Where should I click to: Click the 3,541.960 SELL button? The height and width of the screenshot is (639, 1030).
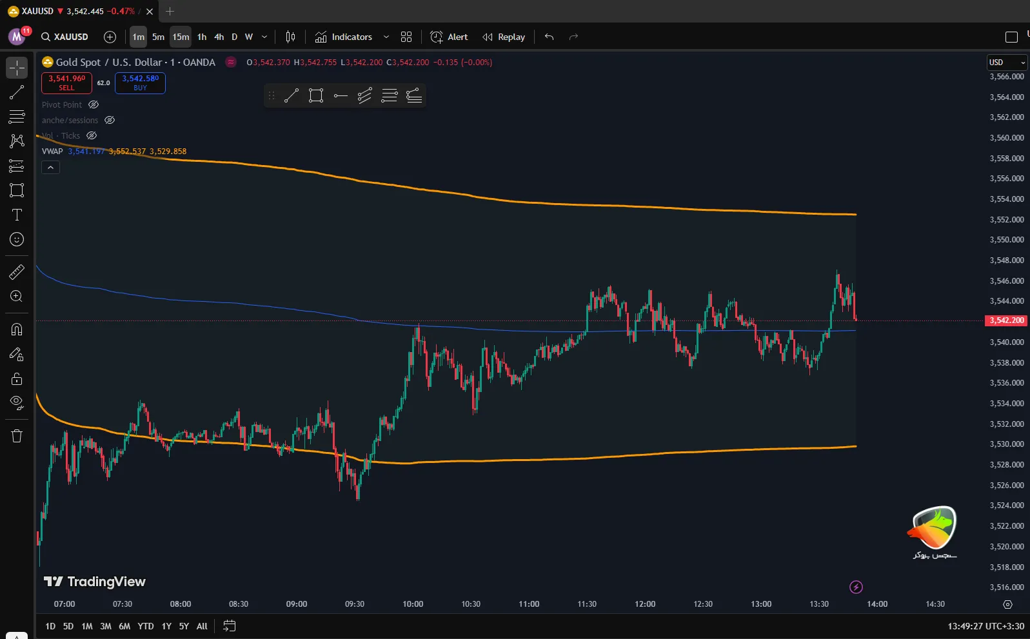(66, 83)
